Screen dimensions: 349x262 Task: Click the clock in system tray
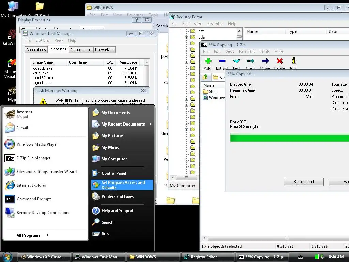[x=336, y=257]
